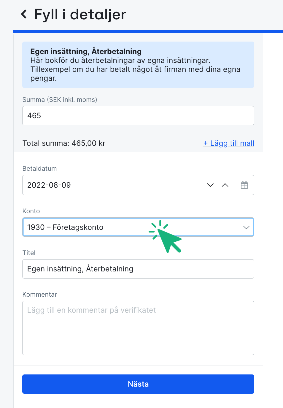This screenshot has height=408, width=283.
Task: Click the Summa (SEK inkl. moms) label
Action: (x=60, y=99)
